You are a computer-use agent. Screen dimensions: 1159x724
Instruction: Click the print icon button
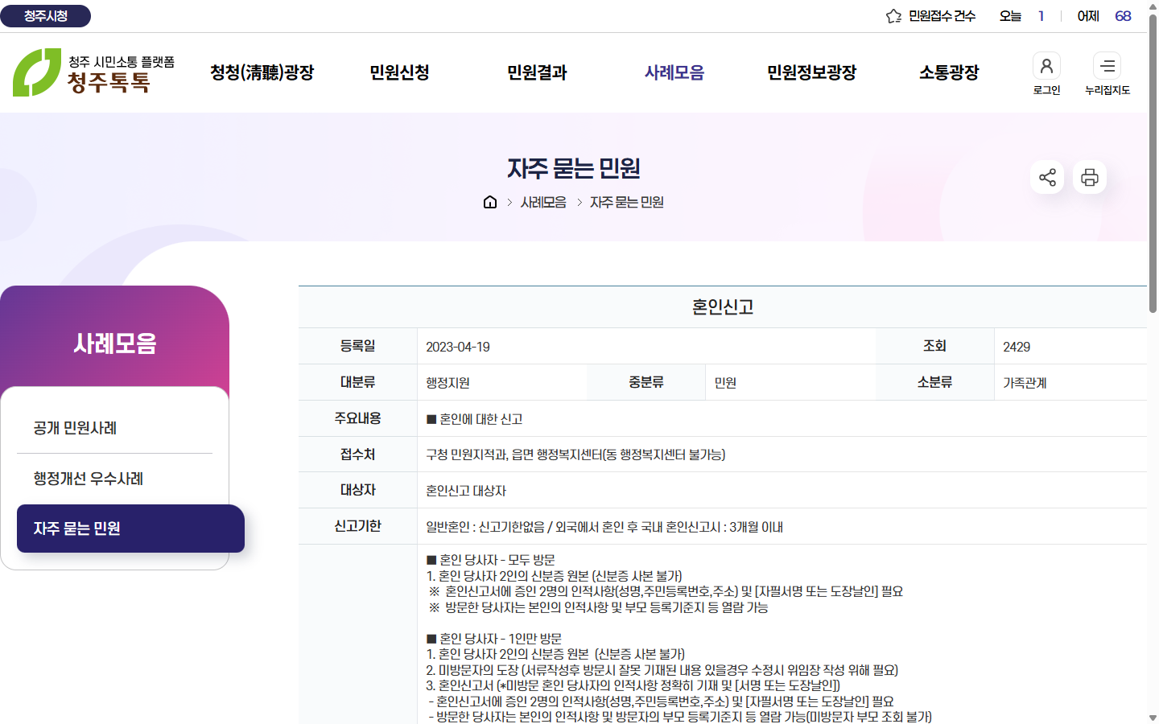(x=1090, y=177)
